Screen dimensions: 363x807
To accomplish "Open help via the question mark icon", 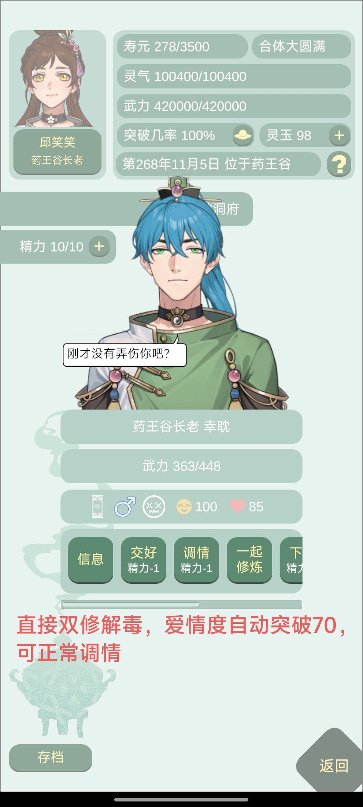I will click(x=339, y=164).
